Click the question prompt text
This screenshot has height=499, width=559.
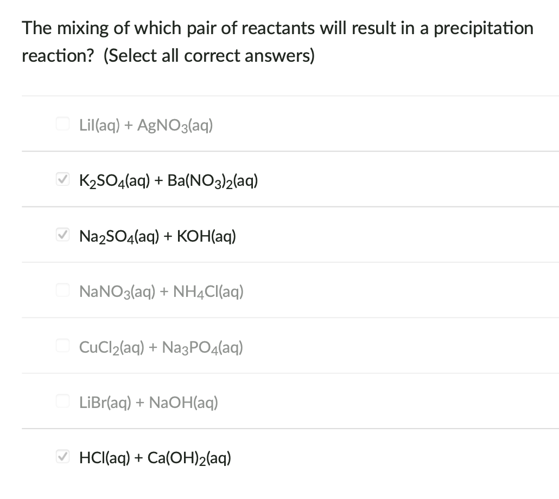277,41
